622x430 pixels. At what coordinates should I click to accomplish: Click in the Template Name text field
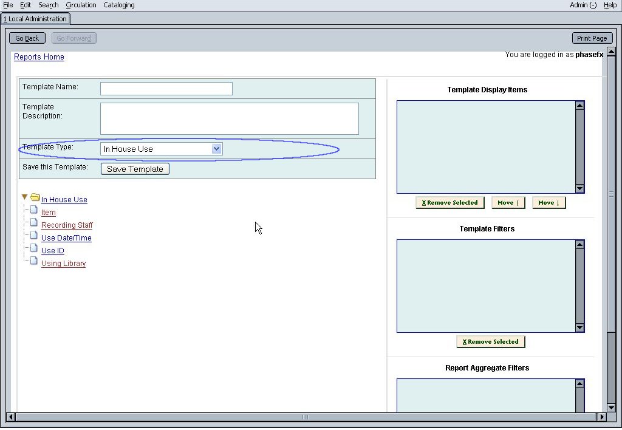pos(166,89)
